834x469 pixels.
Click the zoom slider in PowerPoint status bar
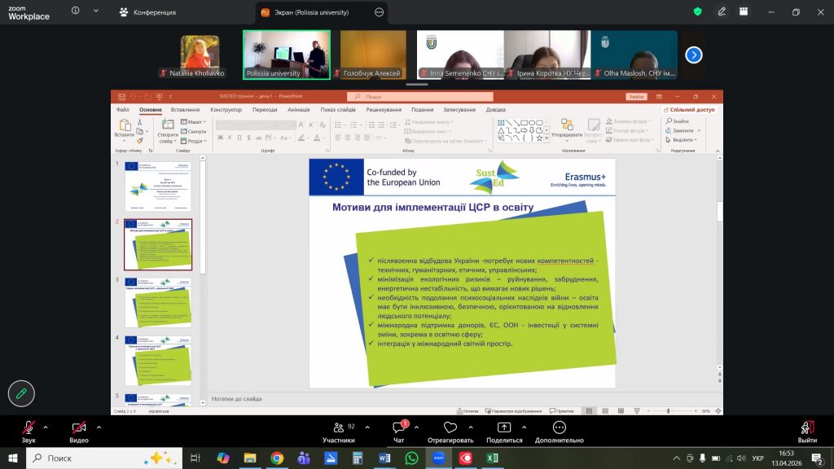pos(668,411)
